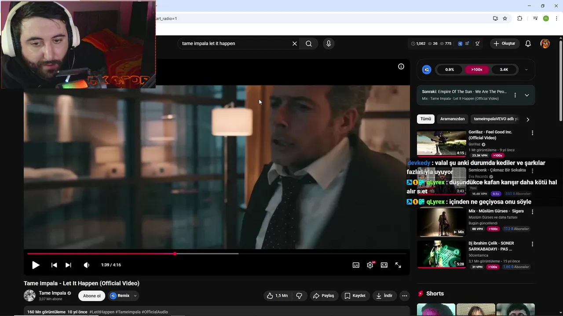The width and height of the screenshot is (563, 316).
Task: Toggle subtitles captions button
Action: click(x=356, y=265)
